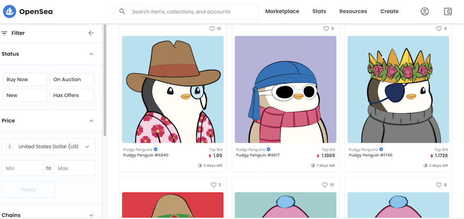Toggle the On Auction status filter
Screen dimensions: 464x219
(71, 80)
